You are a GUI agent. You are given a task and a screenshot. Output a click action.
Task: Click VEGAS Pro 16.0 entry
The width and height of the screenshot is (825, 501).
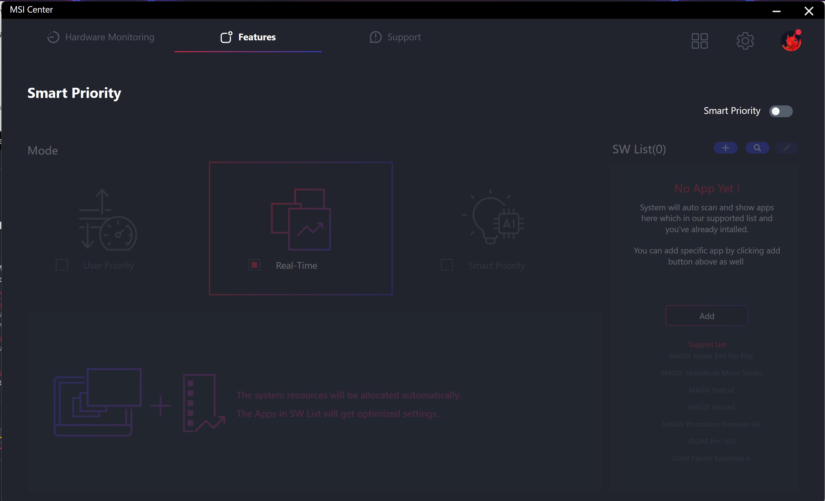710,442
